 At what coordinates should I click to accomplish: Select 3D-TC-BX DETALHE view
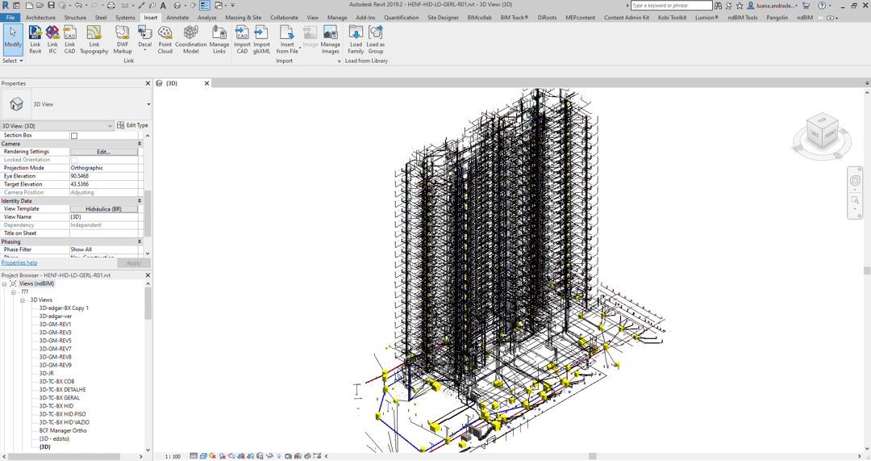[62, 390]
